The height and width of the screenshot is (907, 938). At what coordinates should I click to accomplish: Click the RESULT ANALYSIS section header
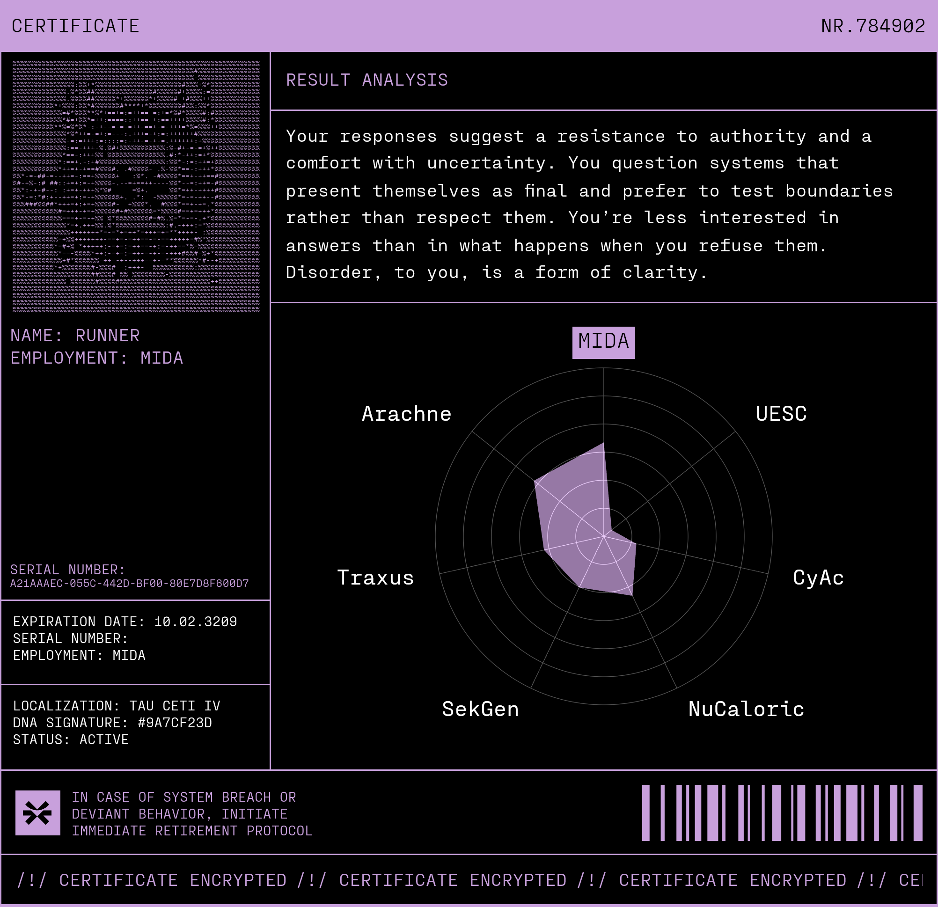(366, 80)
